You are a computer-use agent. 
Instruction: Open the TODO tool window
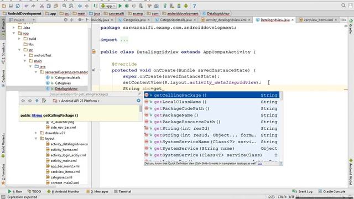[34, 191]
